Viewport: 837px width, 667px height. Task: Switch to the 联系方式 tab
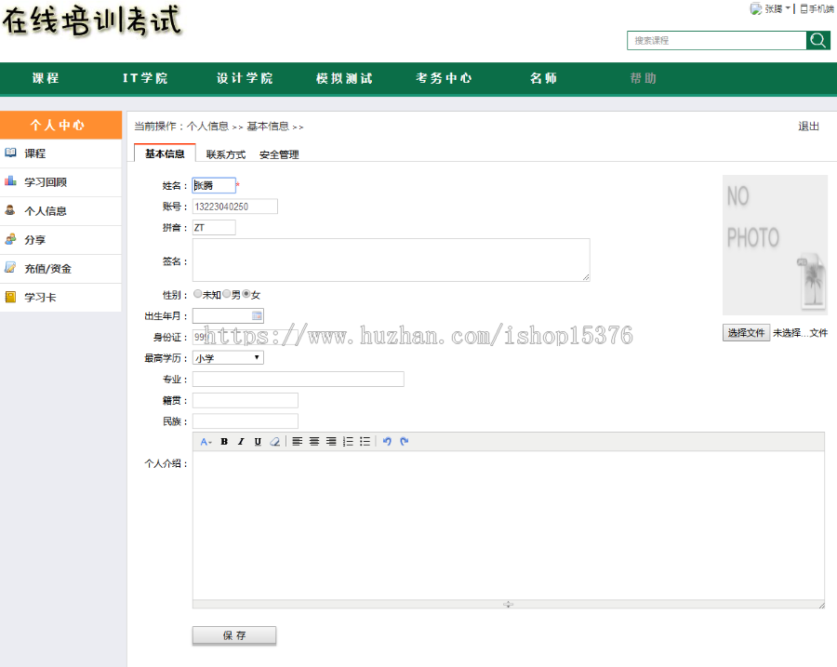coord(223,153)
